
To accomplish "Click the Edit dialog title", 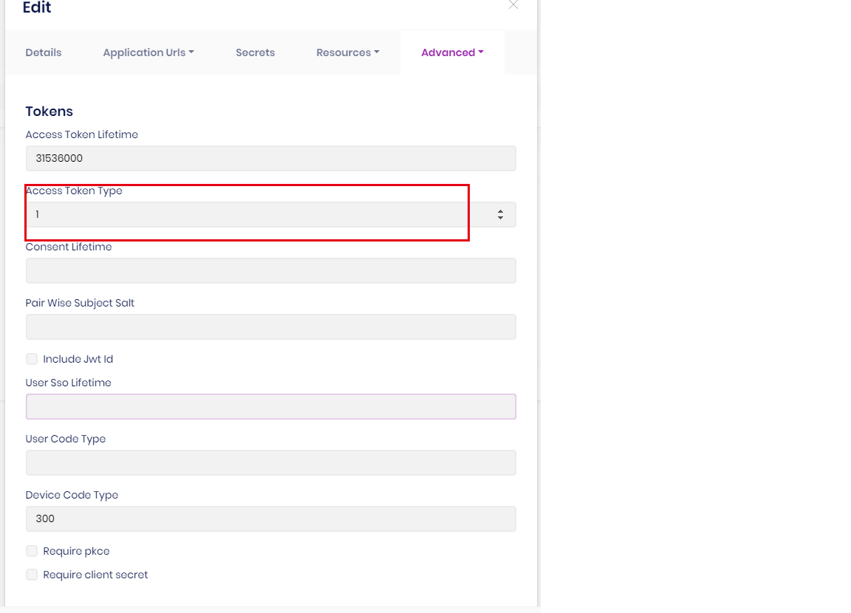I will [37, 8].
